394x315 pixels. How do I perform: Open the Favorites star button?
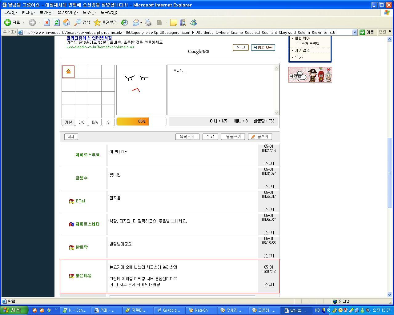pos(105,22)
